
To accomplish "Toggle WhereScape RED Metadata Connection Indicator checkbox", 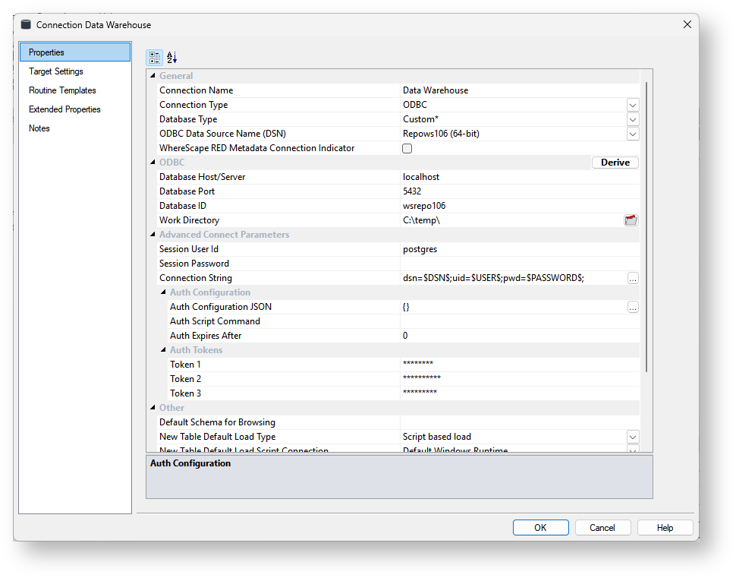I will coord(407,149).
